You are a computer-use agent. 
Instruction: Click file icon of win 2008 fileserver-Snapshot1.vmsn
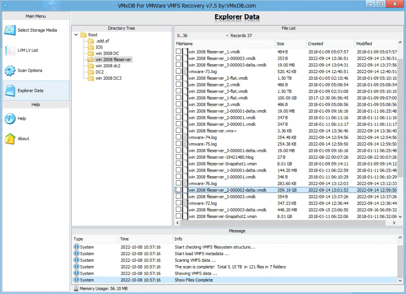pyautogui.click(x=185, y=164)
